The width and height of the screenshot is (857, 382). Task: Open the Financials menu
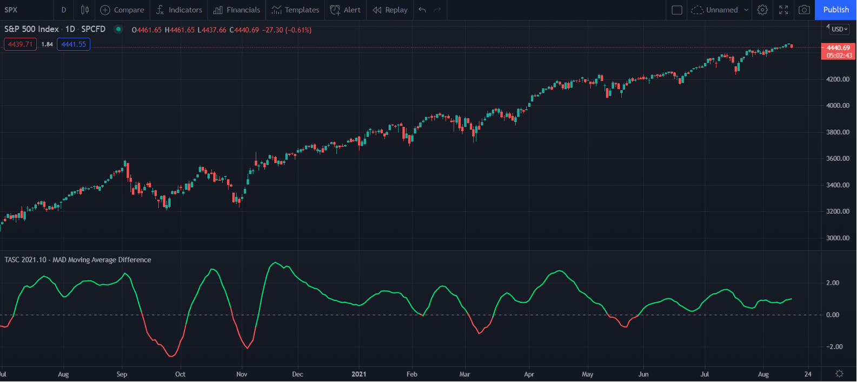pyautogui.click(x=237, y=10)
